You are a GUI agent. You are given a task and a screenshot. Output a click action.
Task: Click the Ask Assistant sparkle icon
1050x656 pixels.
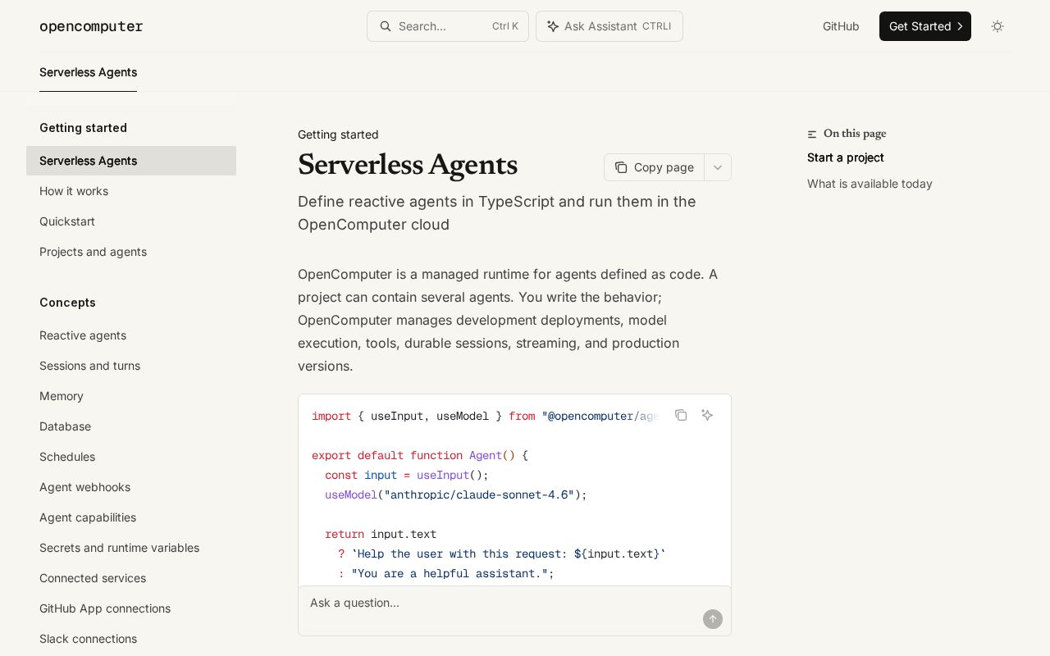point(553,26)
